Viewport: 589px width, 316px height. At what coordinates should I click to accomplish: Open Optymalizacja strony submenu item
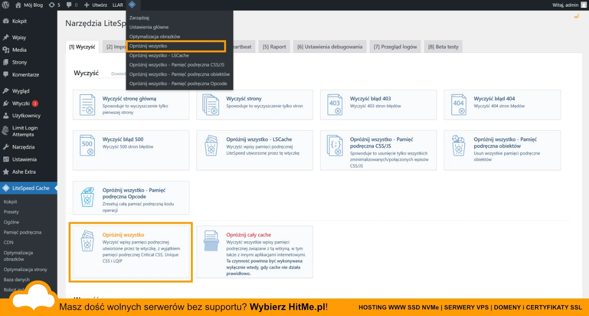click(x=26, y=270)
